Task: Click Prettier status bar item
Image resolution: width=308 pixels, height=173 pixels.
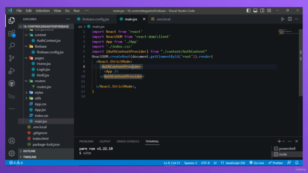Action: click(x=276, y=163)
